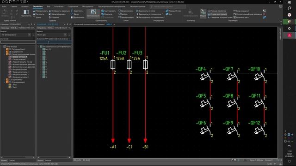Switch to the Вид ribbon tab
The width and height of the screenshot is (296, 166).
coord(49,6)
